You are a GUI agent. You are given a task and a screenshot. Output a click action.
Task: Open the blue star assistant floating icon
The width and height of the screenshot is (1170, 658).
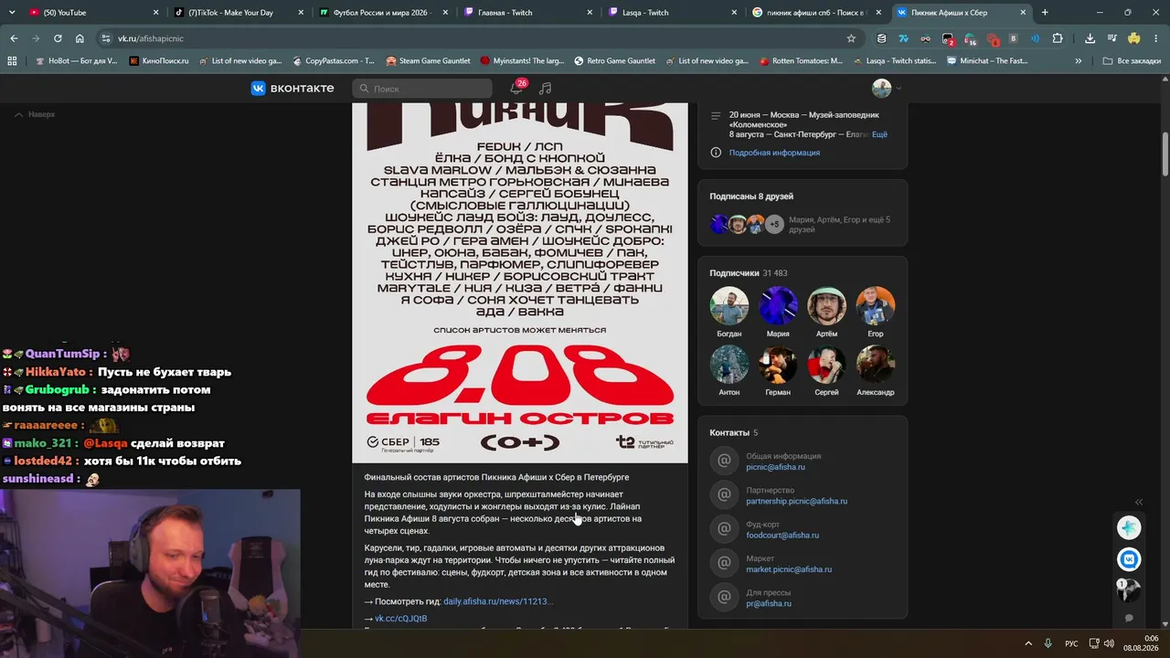pyautogui.click(x=1129, y=528)
